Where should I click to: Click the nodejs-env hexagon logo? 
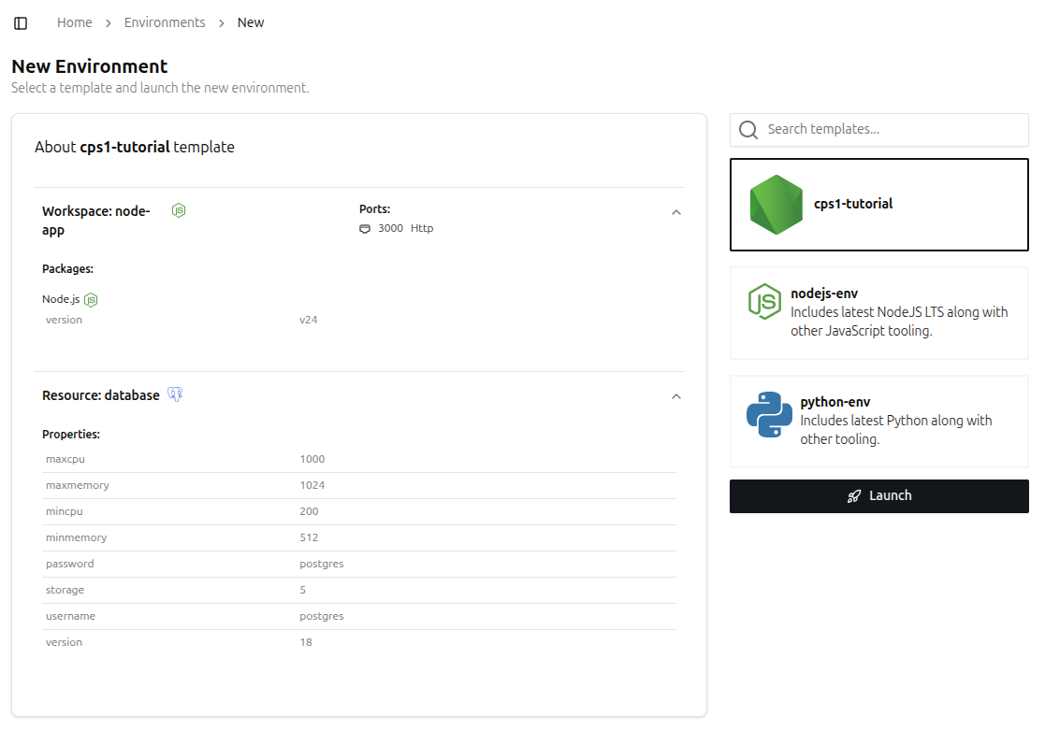pos(764,302)
